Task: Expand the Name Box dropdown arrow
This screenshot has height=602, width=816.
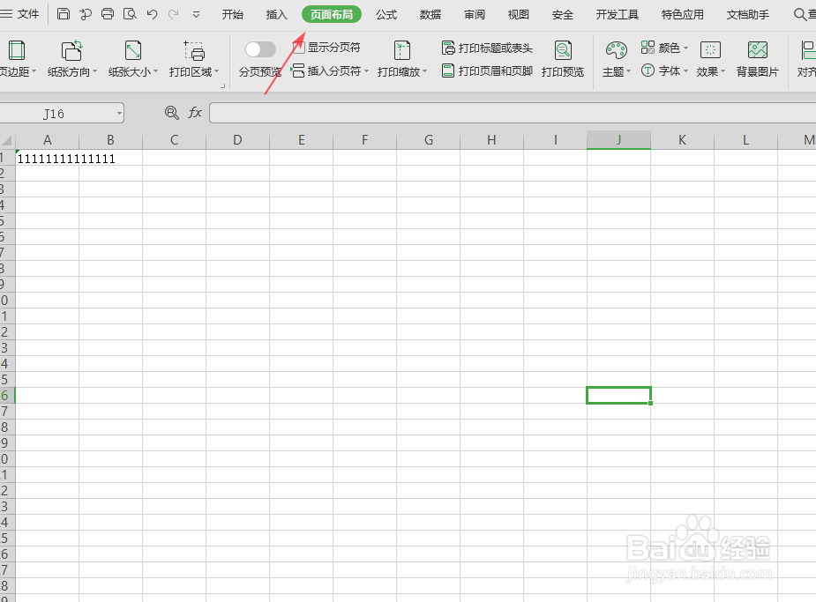Action: (x=119, y=113)
